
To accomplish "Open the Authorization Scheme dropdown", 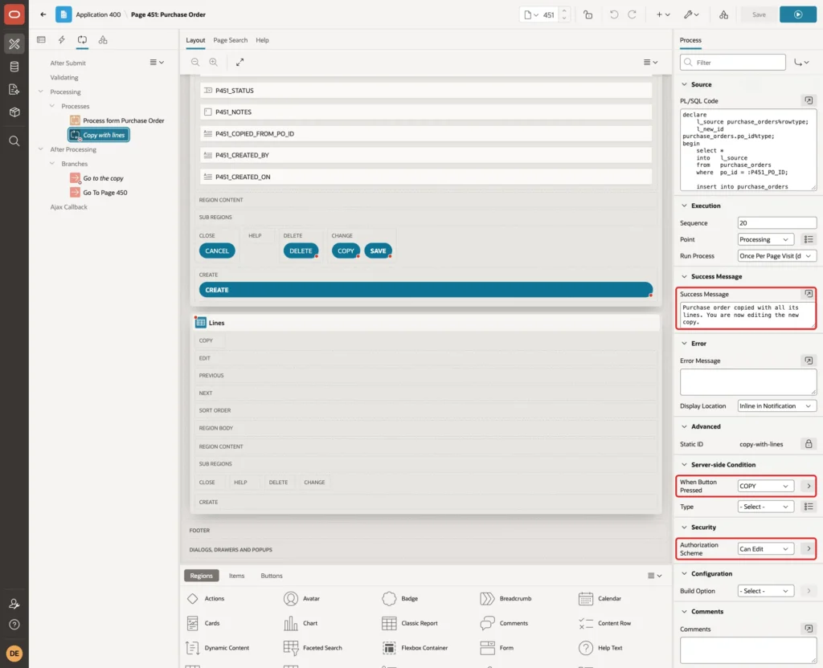I will coord(765,549).
